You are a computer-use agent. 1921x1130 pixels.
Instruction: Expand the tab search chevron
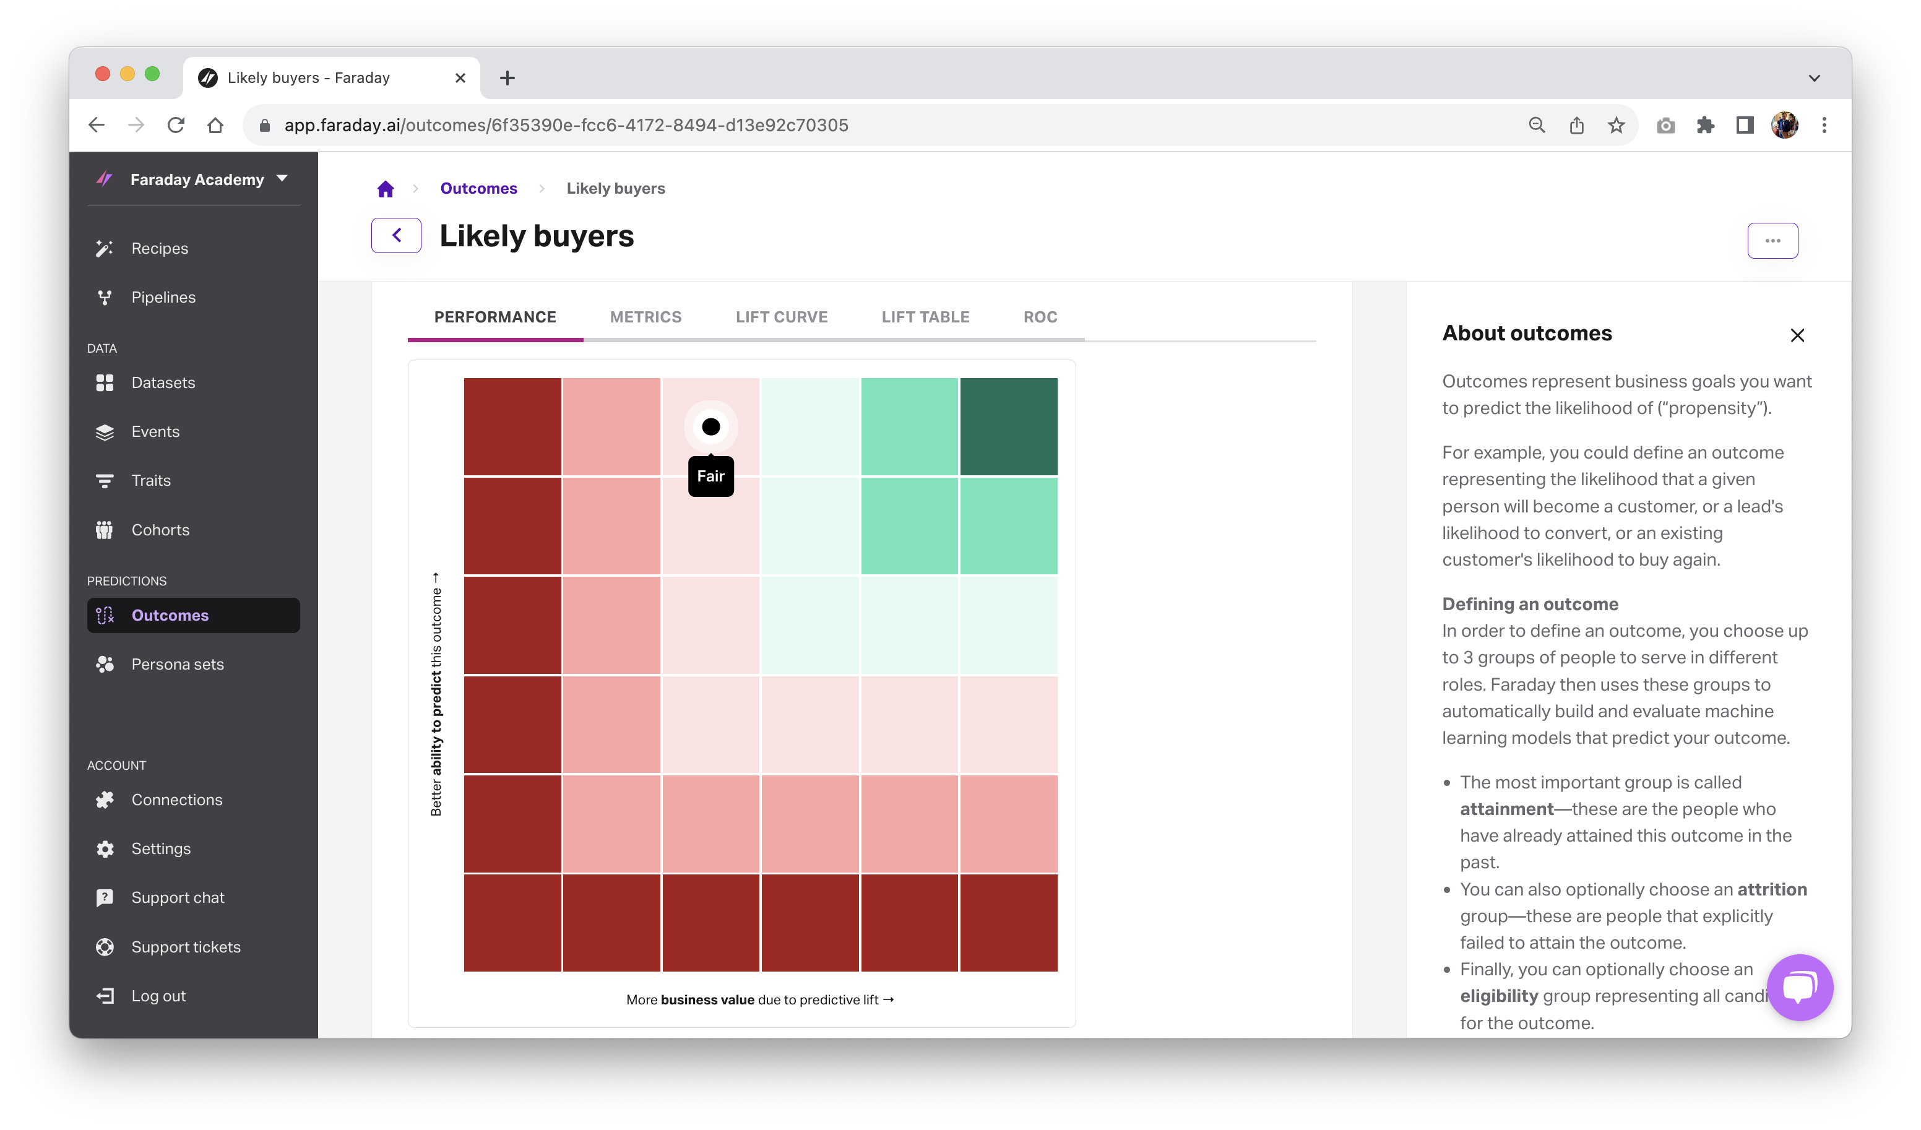click(x=1815, y=78)
